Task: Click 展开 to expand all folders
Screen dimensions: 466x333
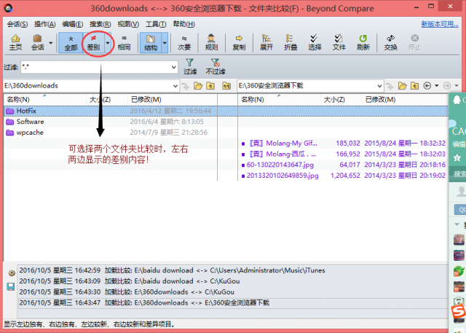Action: tap(266, 42)
